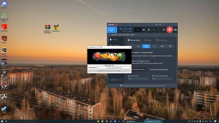
Task: Collapse the 1920x1080 target info bar chevron
Action: (176, 35)
